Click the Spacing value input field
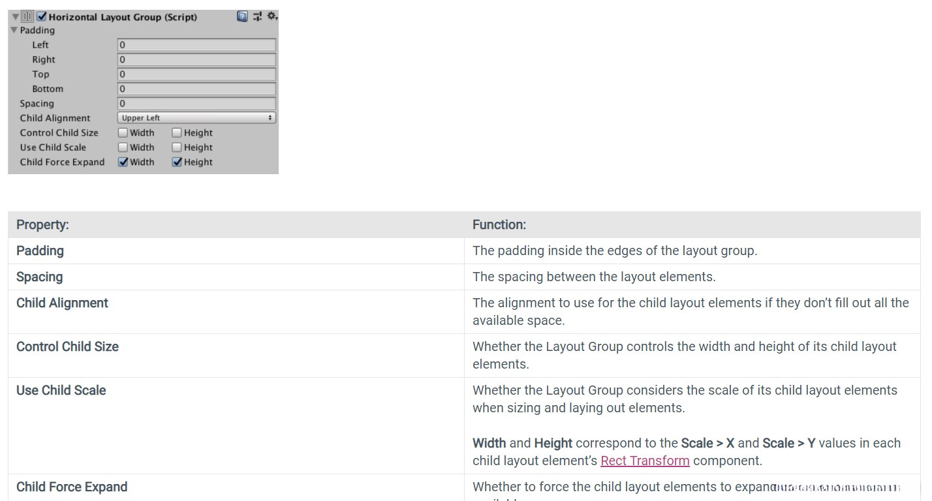932x501 pixels. point(196,104)
